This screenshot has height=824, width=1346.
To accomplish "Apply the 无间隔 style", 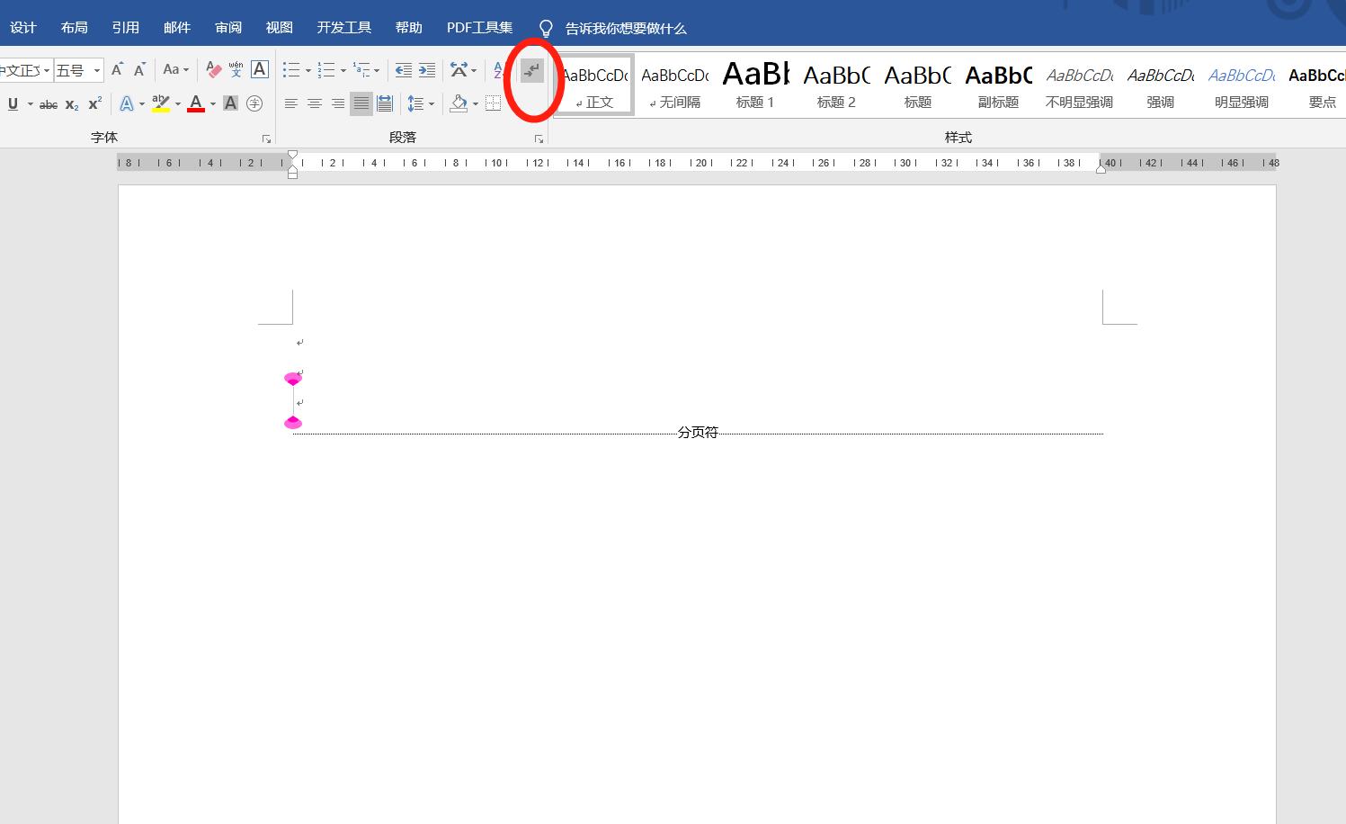I will [674, 85].
